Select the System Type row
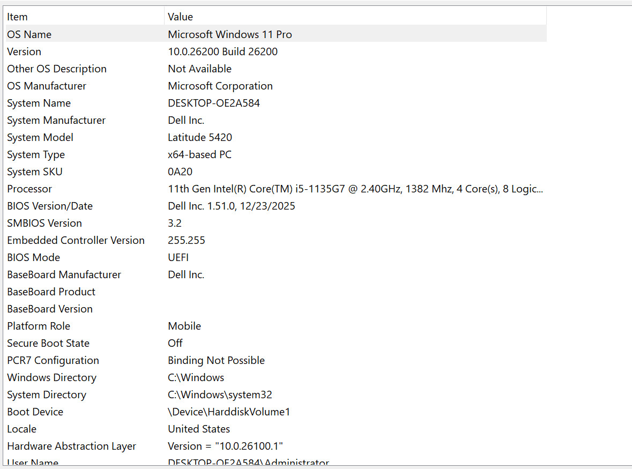 (x=35, y=155)
